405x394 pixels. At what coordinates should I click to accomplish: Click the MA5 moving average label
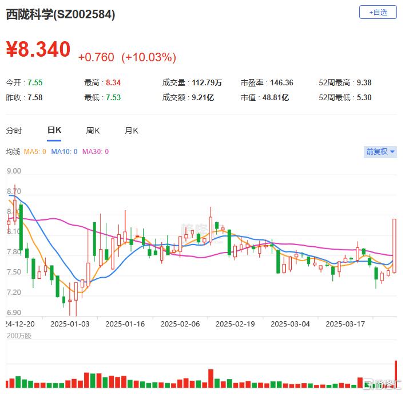(x=35, y=152)
